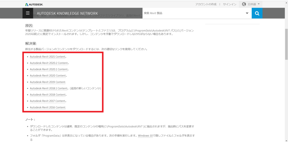Open Autodesk Revit 2016 Content link
Image resolution: width=288 pixels, height=142 pixels.
(x=48, y=107)
